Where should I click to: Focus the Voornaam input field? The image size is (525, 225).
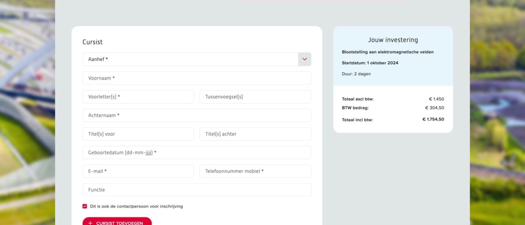click(196, 78)
